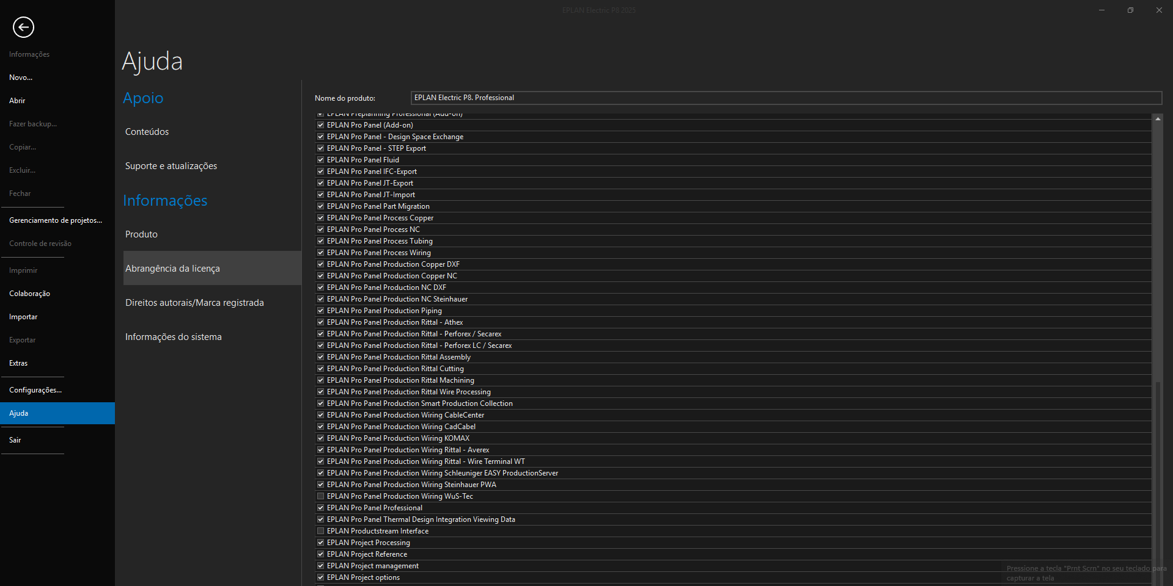The height and width of the screenshot is (586, 1173).
Task: Toggle Pro Panel Process NC checkbox
Action: 320,230
